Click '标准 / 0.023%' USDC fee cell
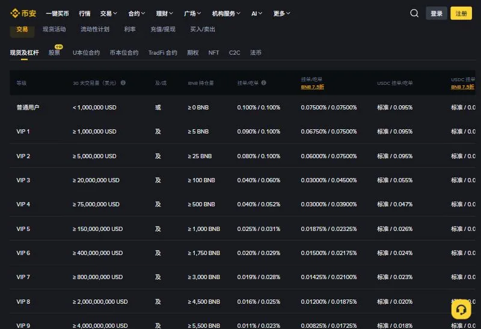This screenshot has height=329, width=481. 395,277
